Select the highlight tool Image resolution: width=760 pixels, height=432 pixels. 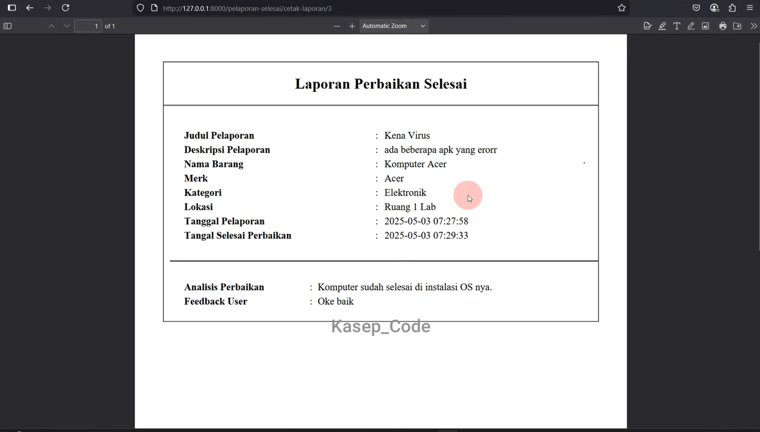point(662,26)
